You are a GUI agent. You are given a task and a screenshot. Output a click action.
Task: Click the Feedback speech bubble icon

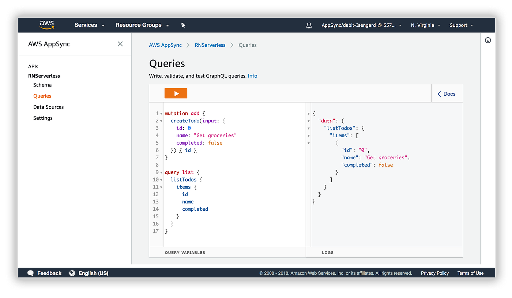tap(31, 273)
